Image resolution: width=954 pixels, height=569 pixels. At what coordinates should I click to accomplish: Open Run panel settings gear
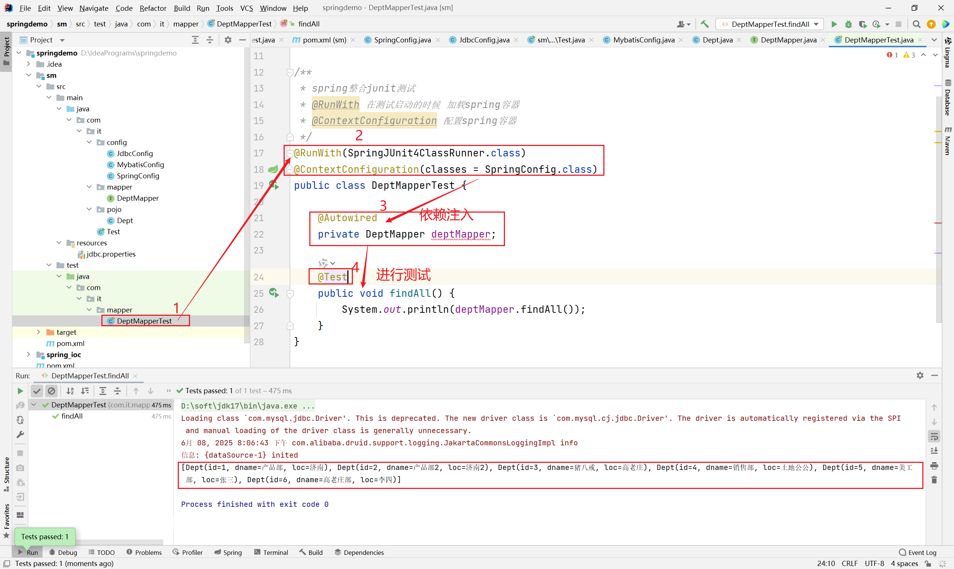920,375
